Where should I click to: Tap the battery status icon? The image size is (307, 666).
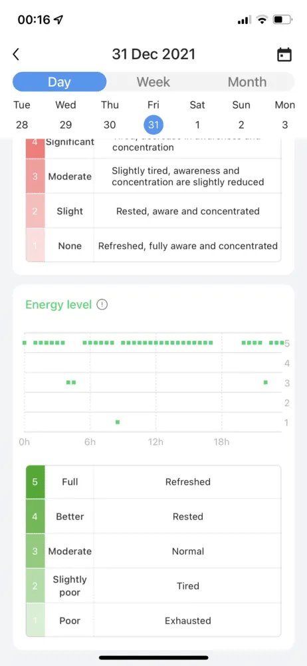click(283, 19)
